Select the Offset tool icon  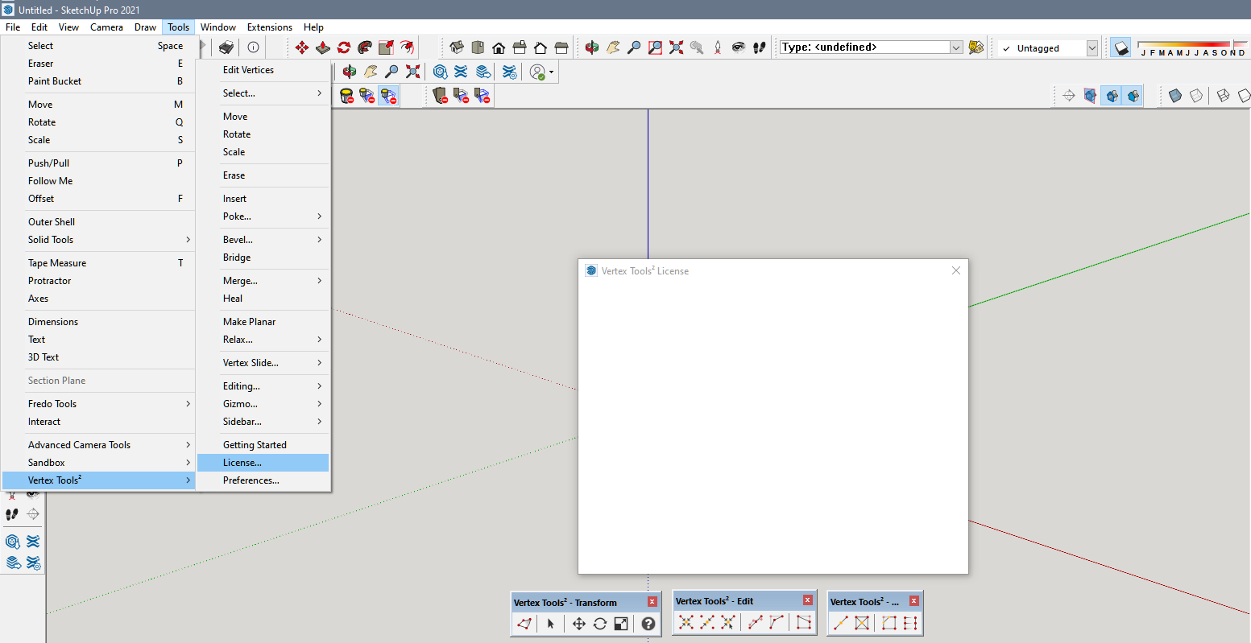(407, 47)
